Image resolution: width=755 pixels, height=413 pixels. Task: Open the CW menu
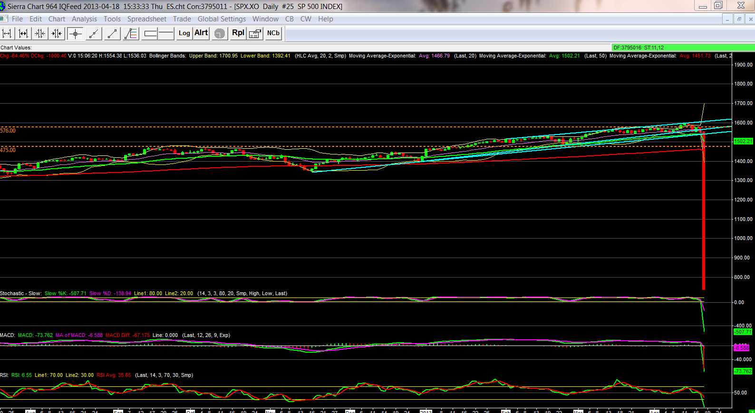pos(306,19)
